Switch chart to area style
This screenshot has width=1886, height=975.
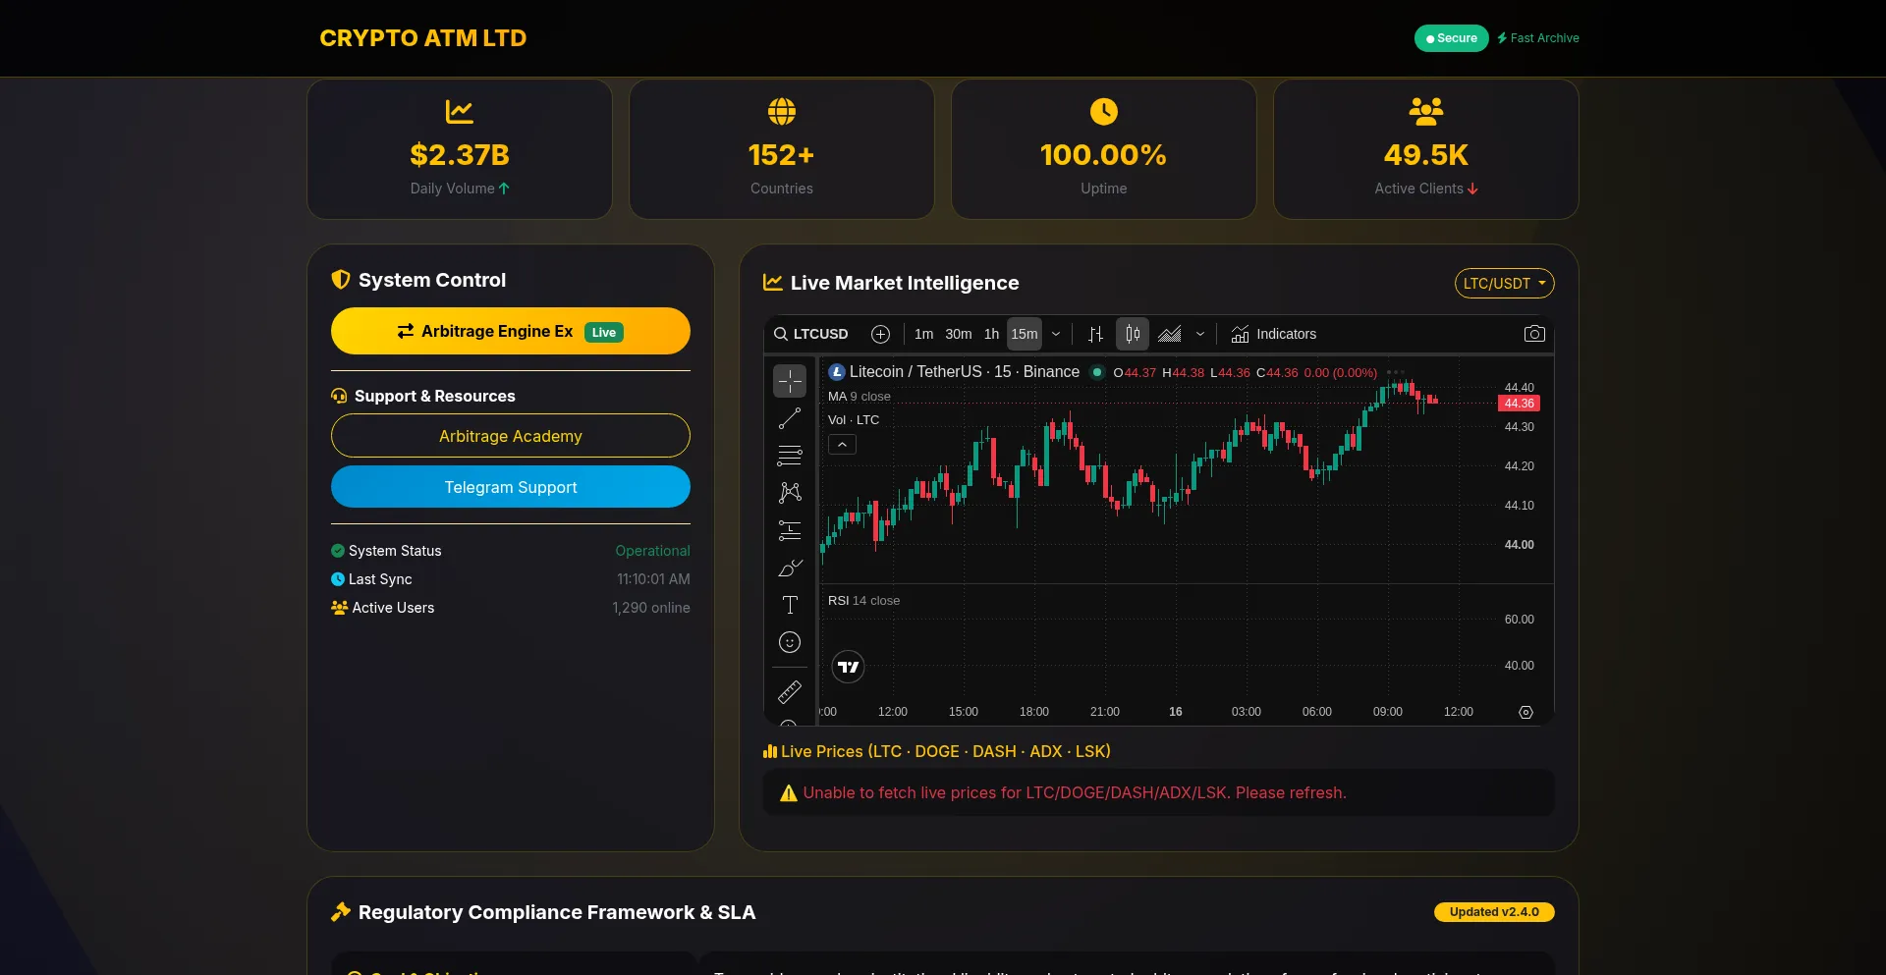(1170, 334)
